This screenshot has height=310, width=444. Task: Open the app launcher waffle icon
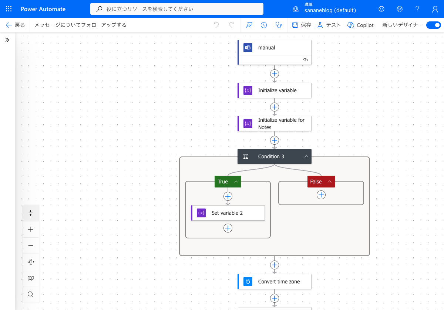click(9, 9)
